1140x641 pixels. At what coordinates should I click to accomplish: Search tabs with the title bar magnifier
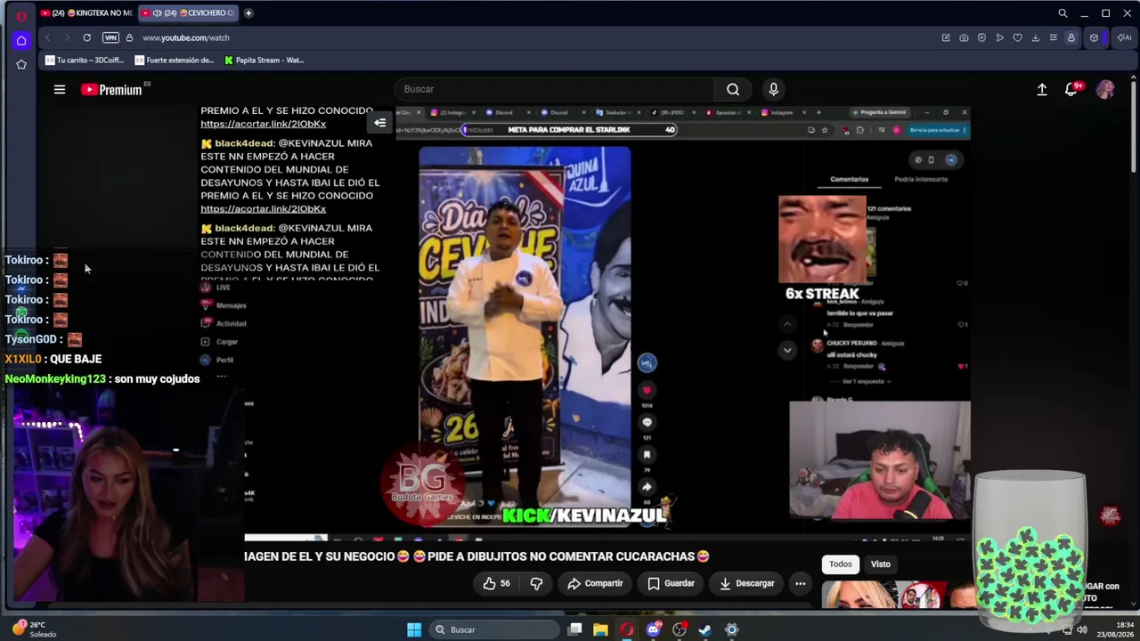point(1063,13)
